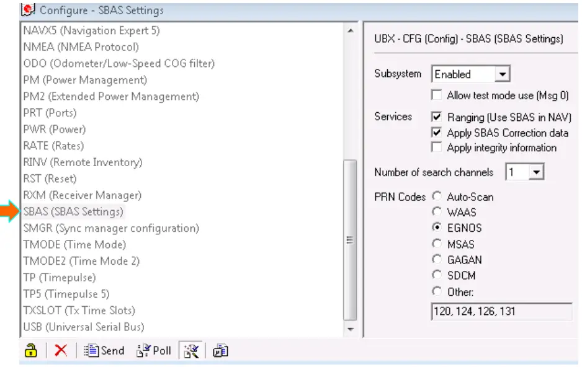Image resolution: width=582 pixels, height=367 pixels.
Task: Click the yellow padlock icon
Action: 28,350
